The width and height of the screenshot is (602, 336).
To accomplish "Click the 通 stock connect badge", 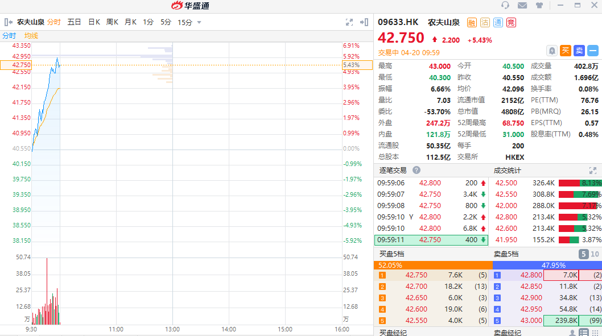I will pyautogui.click(x=497, y=23).
